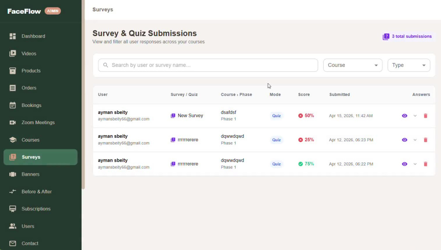Delete the 25% score submission
441x250 pixels.
[426, 140]
